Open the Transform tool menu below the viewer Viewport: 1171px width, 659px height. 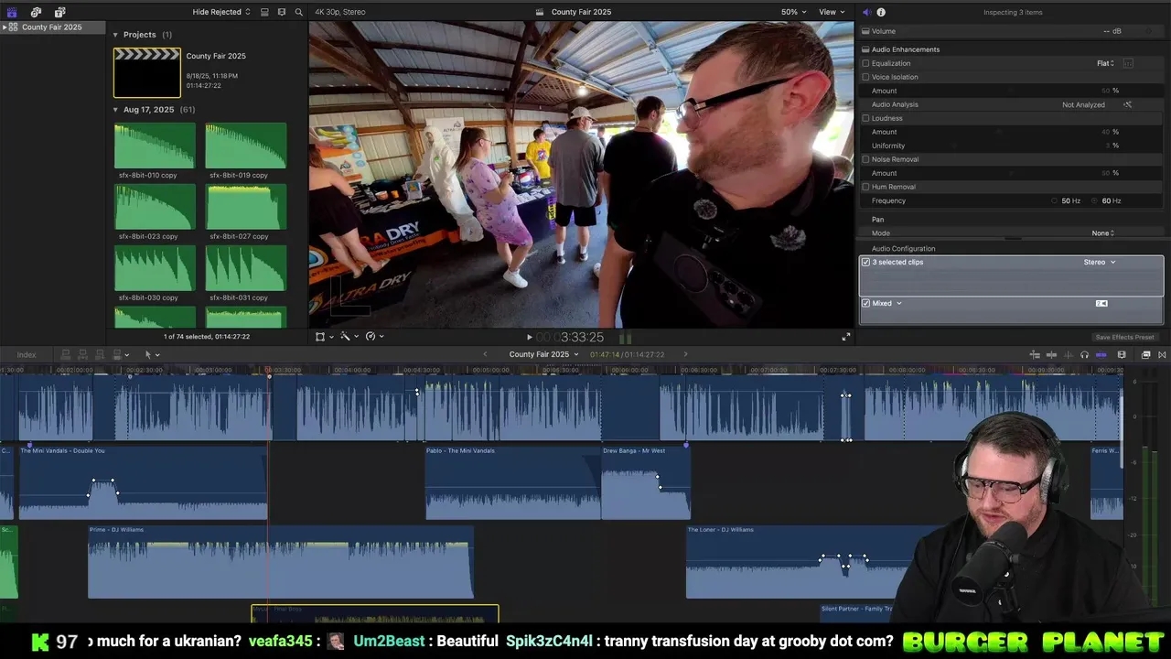[324, 337]
